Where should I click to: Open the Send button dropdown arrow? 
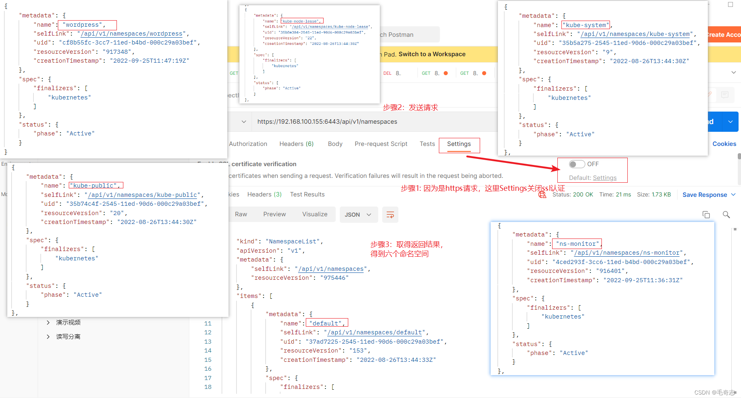pos(730,122)
